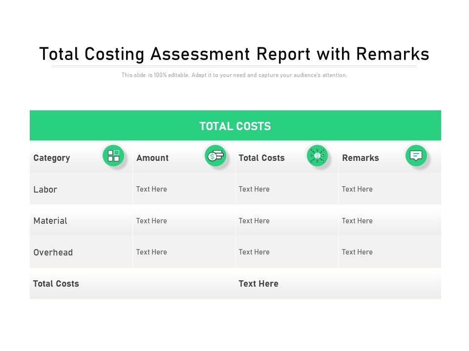This screenshot has width=469, height=351.
Task: Click the Category grid icon
Action: [x=113, y=156]
